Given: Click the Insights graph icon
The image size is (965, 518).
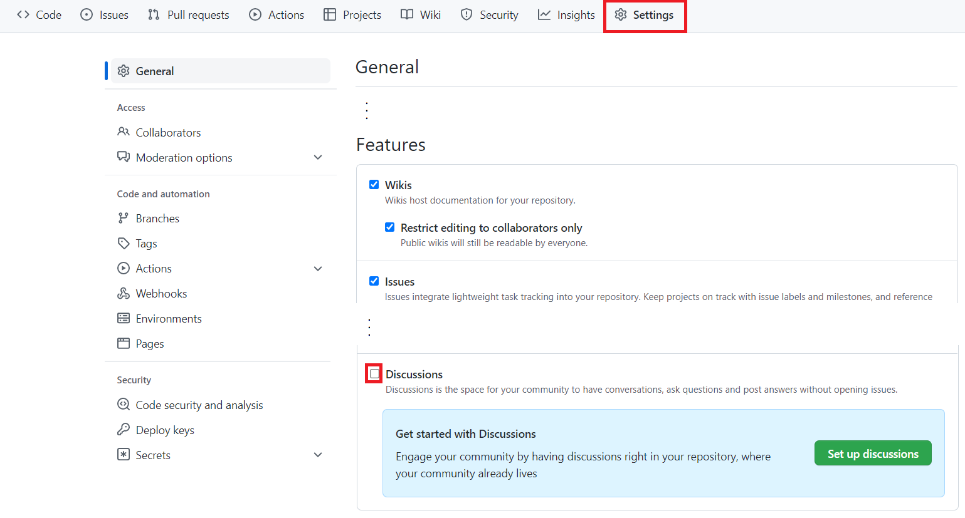Looking at the screenshot, I should [544, 14].
